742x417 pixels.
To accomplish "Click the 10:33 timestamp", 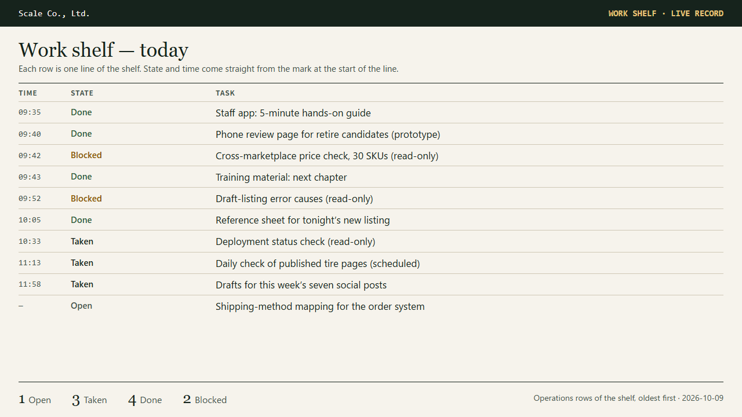I will (30, 241).
